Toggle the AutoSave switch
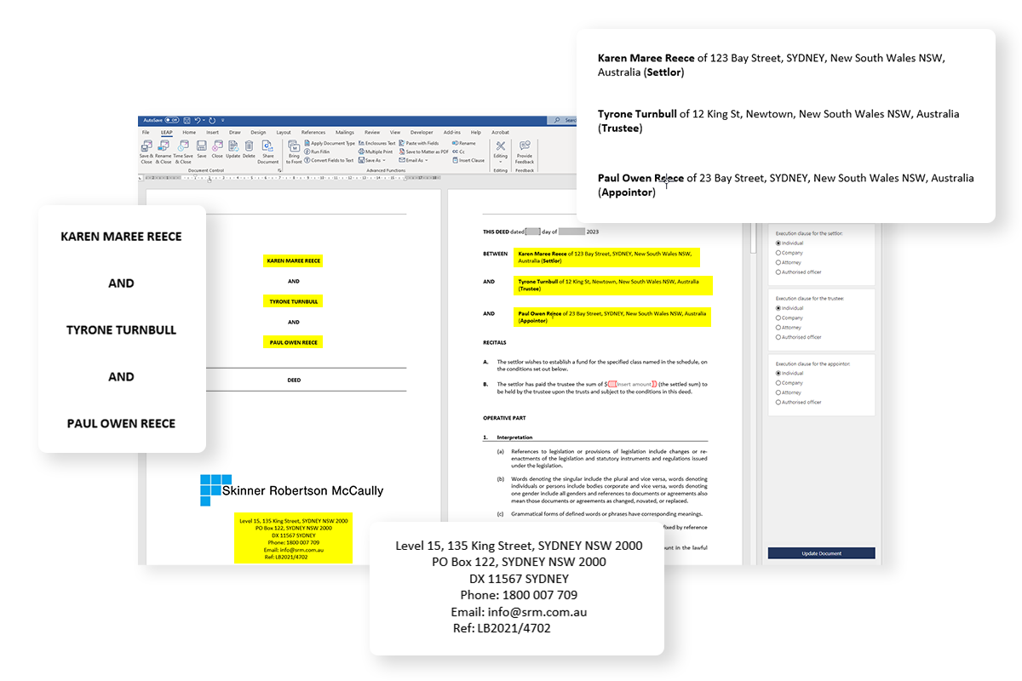This screenshot has width=1022, height=681. (172, 120)
